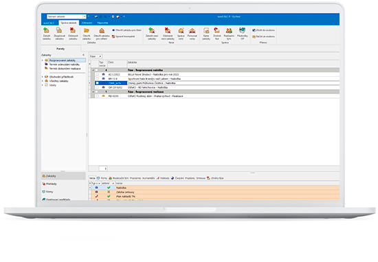Click Upravit hromadně in the ribbon
This screenshot has height=262, width=378.
pyautogui.click(x=124, y=36)
